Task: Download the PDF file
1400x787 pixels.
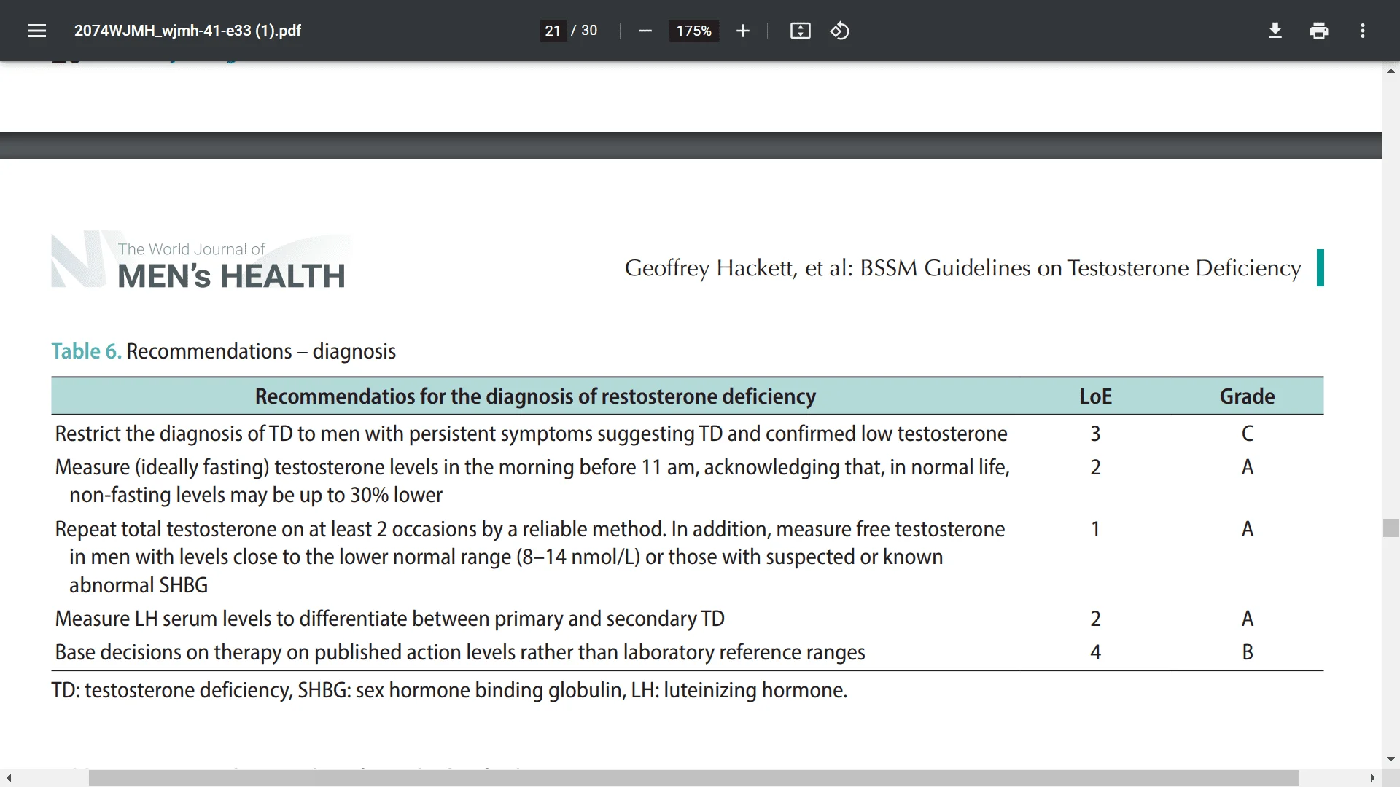Action: (x=1275, y=31)
